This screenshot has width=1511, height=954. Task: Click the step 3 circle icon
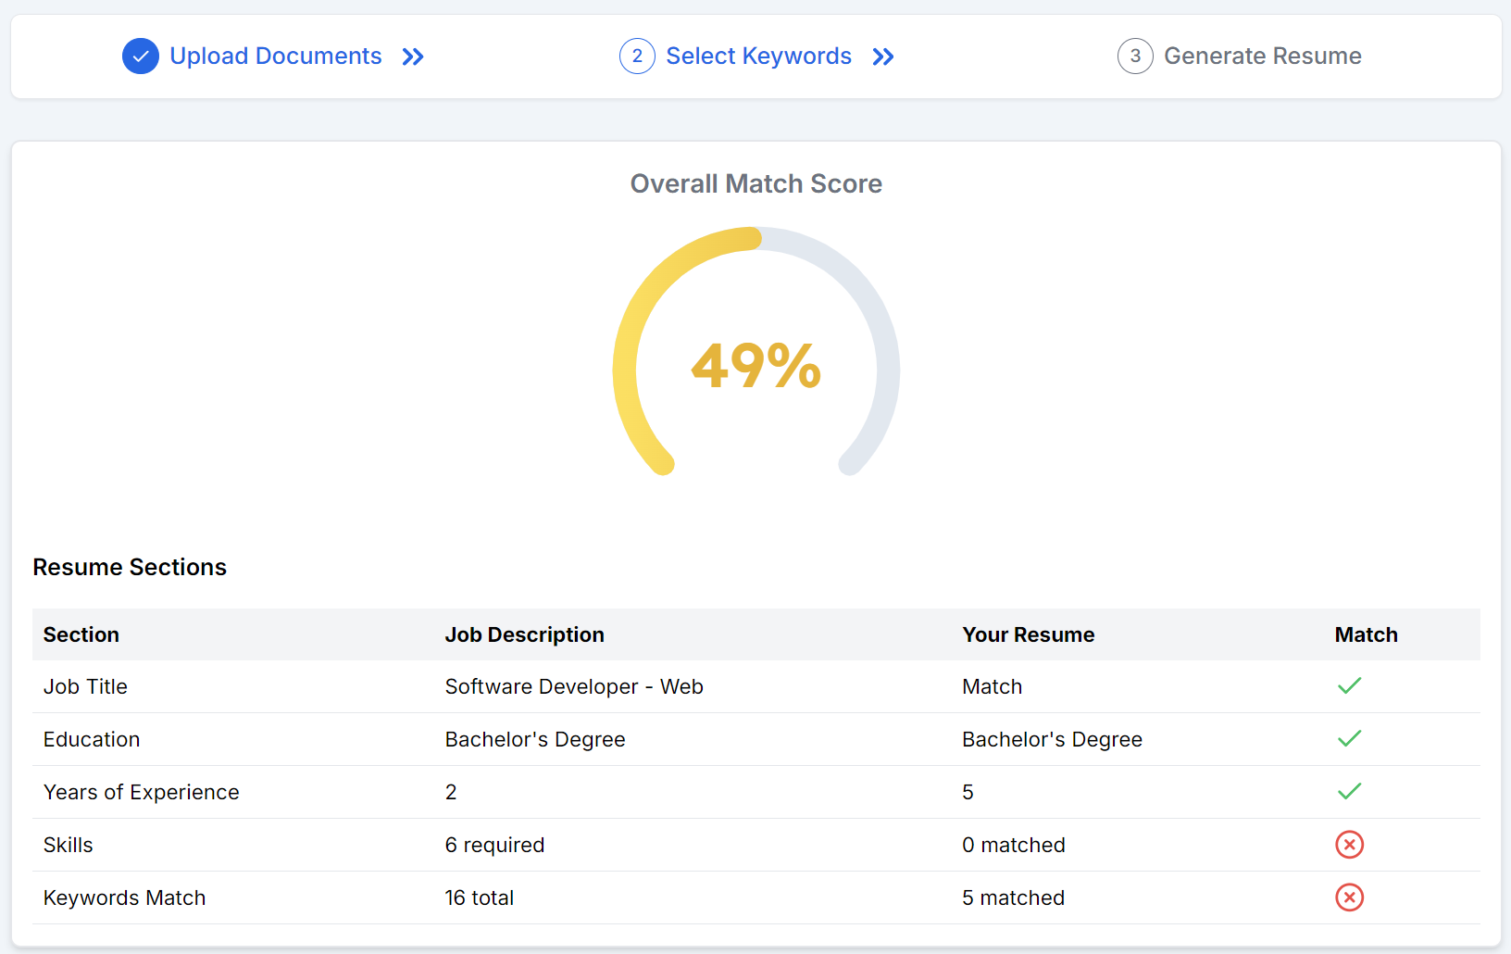point(1135,56)
